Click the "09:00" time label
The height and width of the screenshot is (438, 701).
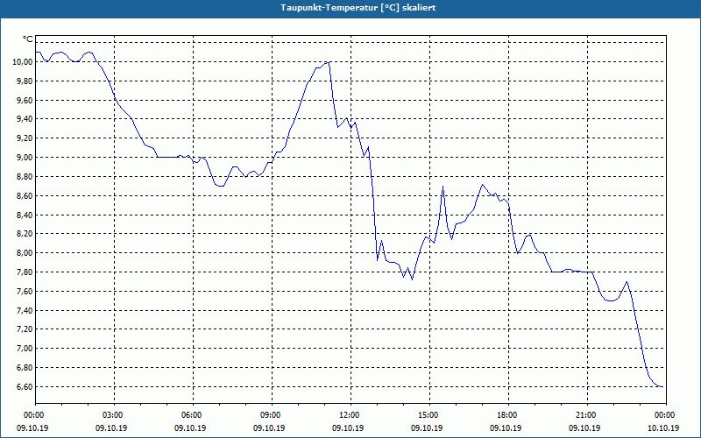pos(272,415)
